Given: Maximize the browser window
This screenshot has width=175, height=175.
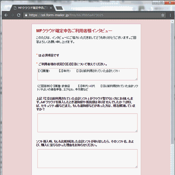Looking at the screenshot, I should click(x=161, y=3).
